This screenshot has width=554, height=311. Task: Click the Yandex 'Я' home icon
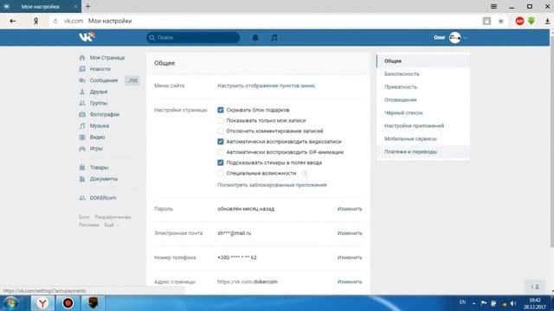pos(35,21)
